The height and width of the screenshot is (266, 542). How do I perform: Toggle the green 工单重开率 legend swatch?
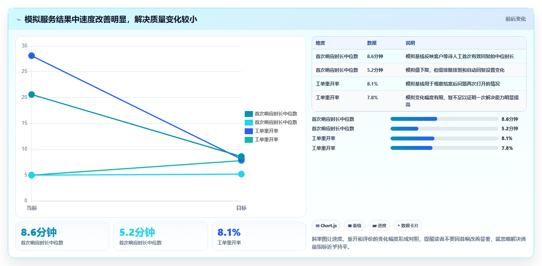click(248, 140)
